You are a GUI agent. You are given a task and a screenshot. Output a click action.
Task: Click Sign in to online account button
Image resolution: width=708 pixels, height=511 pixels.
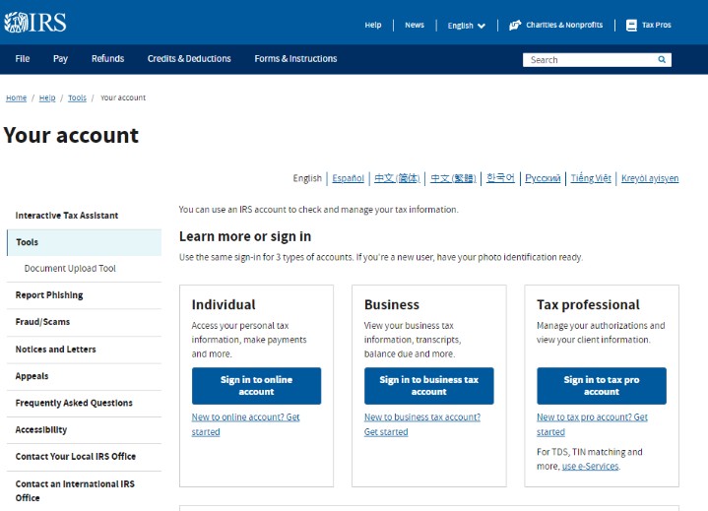256,386
